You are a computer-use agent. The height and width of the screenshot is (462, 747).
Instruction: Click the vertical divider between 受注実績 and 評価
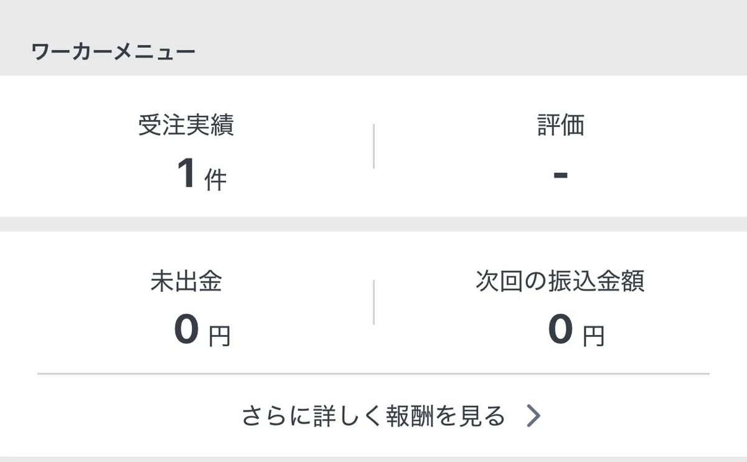[374, 146]
